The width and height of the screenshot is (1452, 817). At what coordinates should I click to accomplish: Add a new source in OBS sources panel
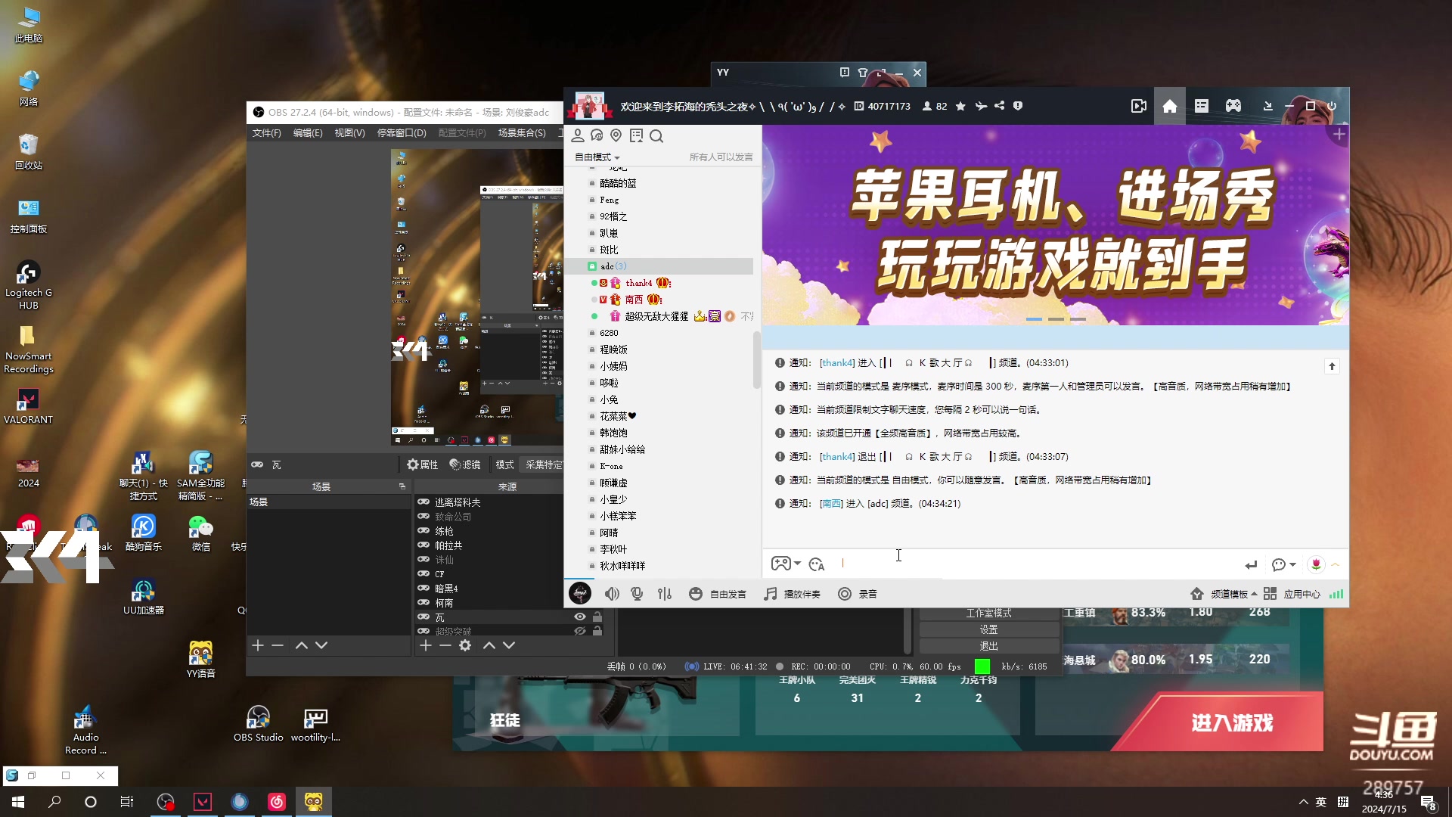tap(425, 645)
